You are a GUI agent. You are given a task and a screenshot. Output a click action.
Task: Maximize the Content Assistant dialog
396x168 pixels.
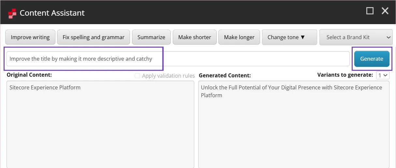pos(370,11)
